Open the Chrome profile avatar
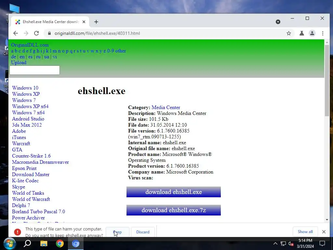 click(x=312, y=33)
